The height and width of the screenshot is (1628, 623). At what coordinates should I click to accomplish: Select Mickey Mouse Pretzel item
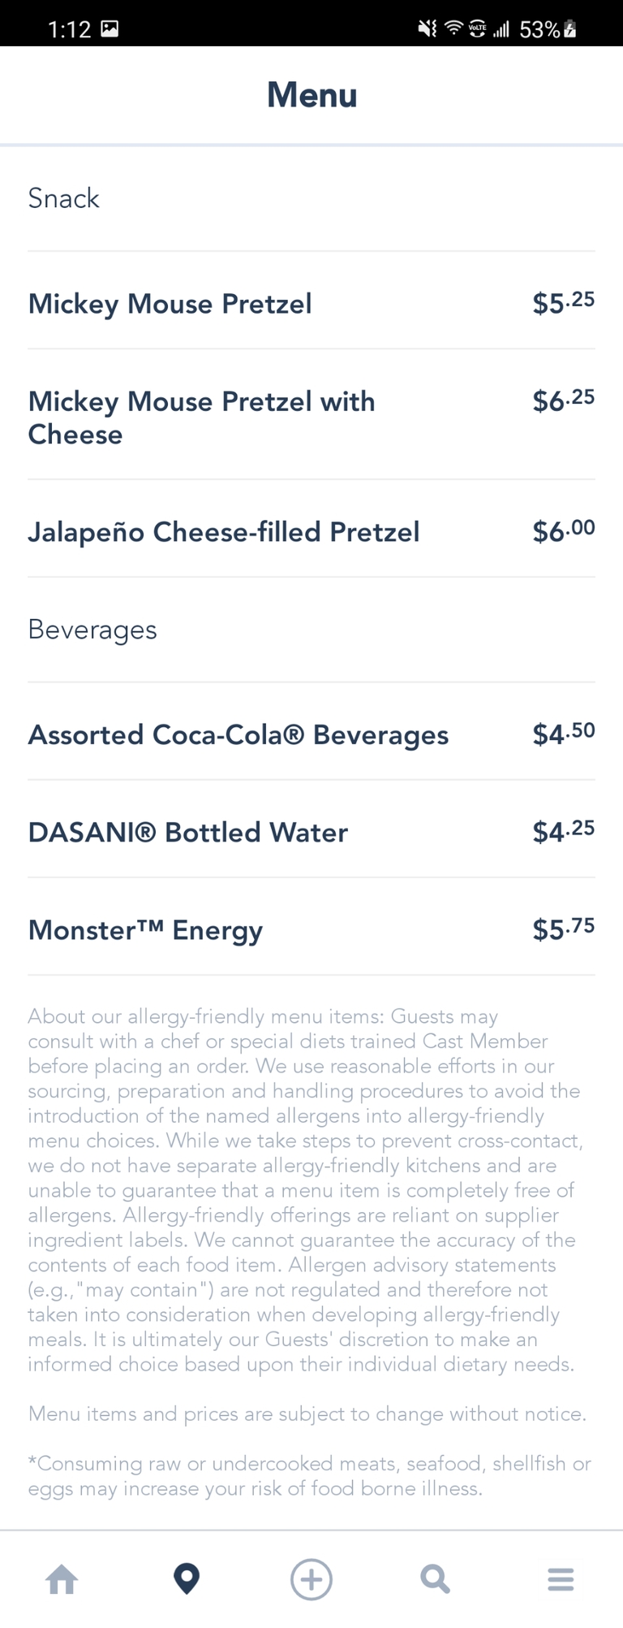(170, 304)
